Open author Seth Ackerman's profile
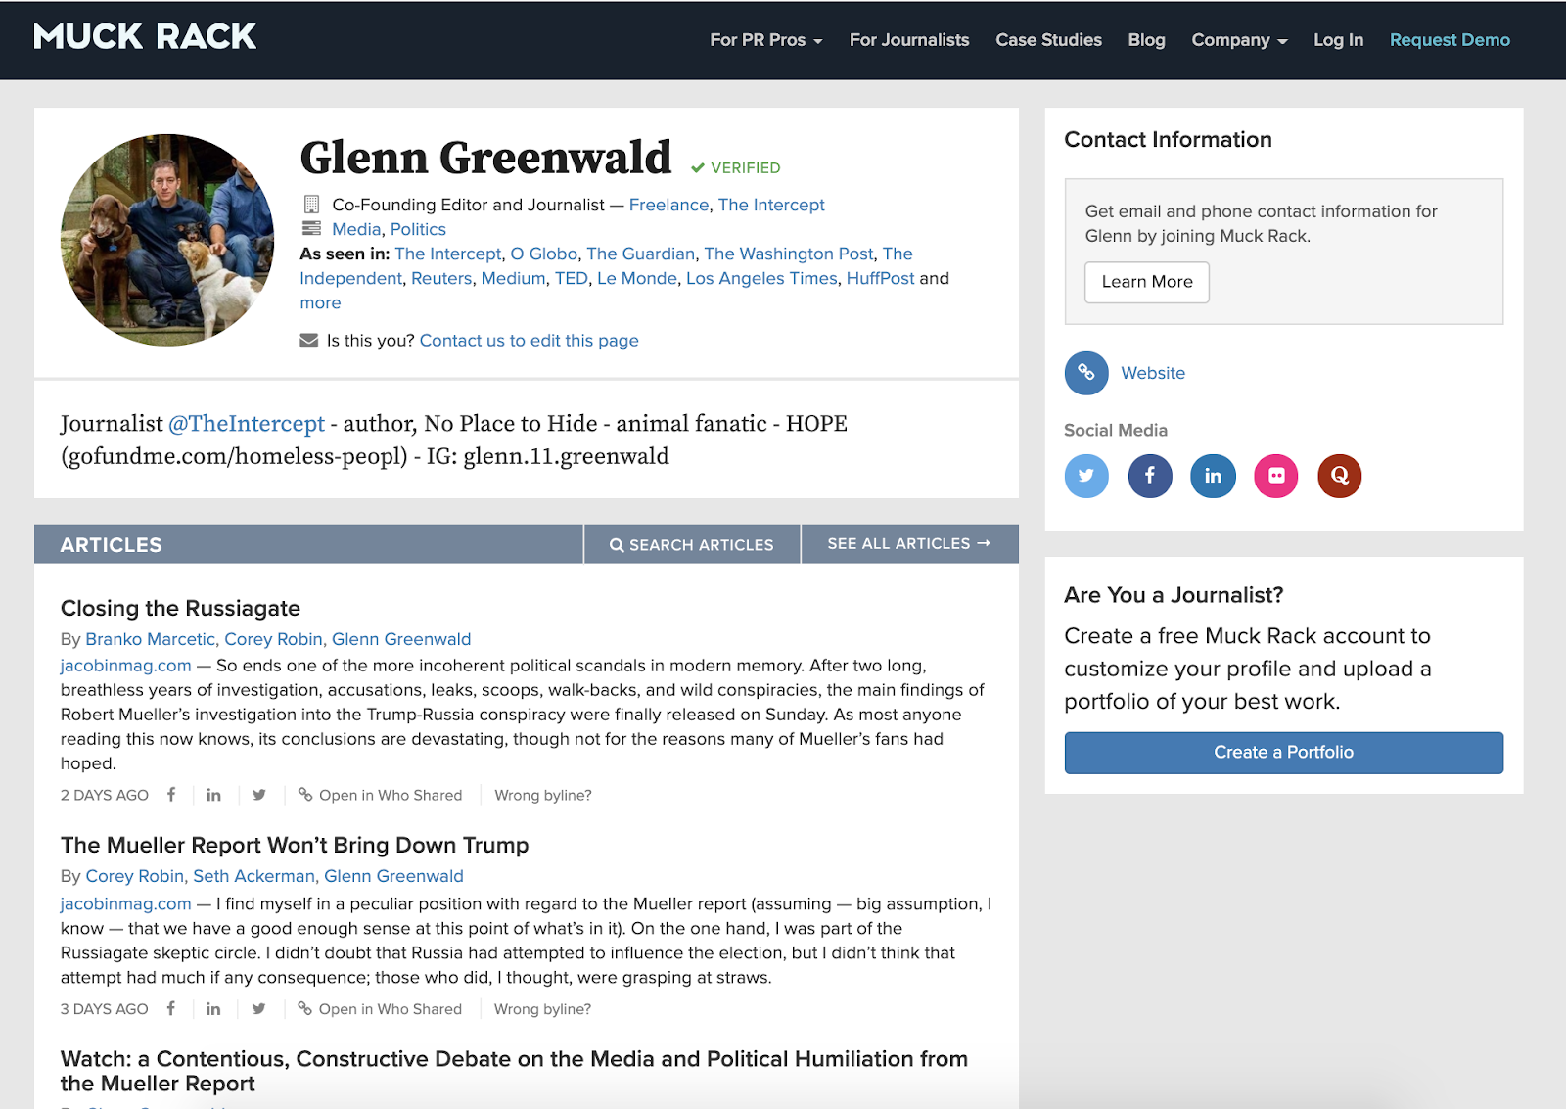This screenshot has width=1566, height=1109. click(254, 876)
